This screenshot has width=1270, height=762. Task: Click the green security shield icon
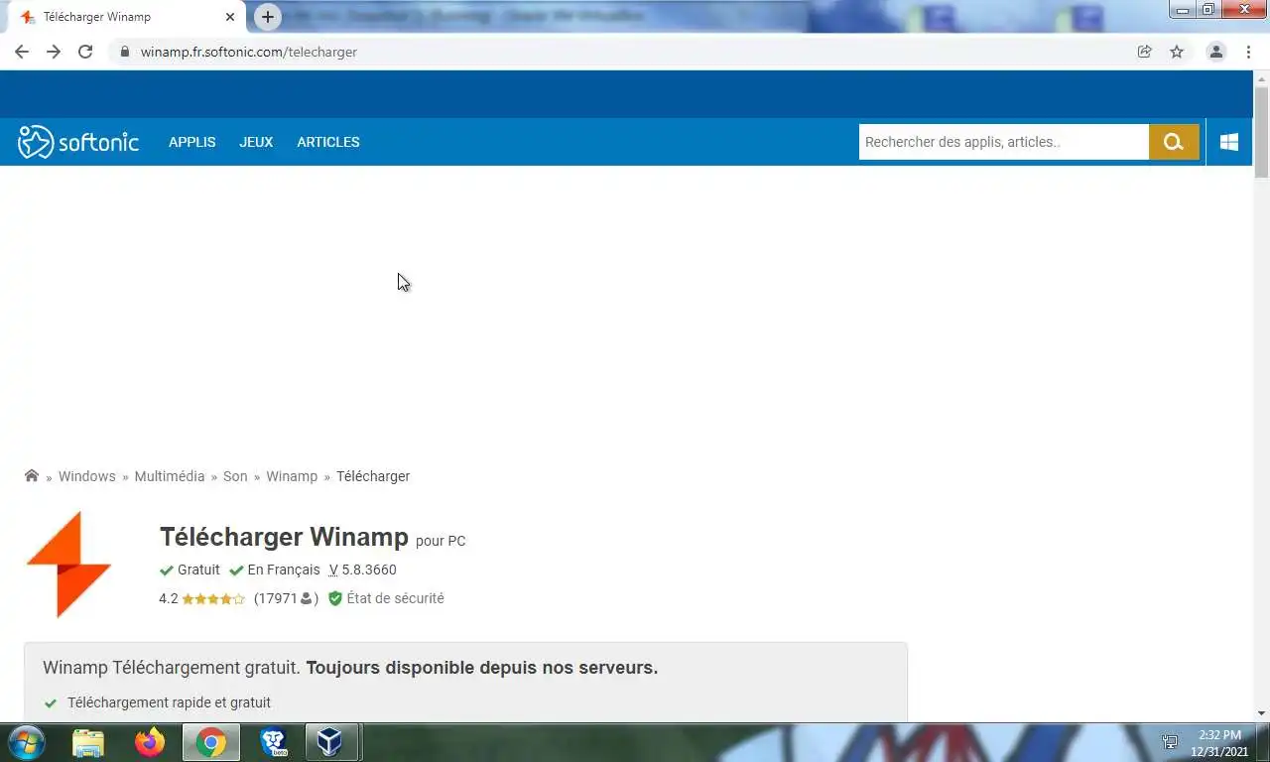335,598
